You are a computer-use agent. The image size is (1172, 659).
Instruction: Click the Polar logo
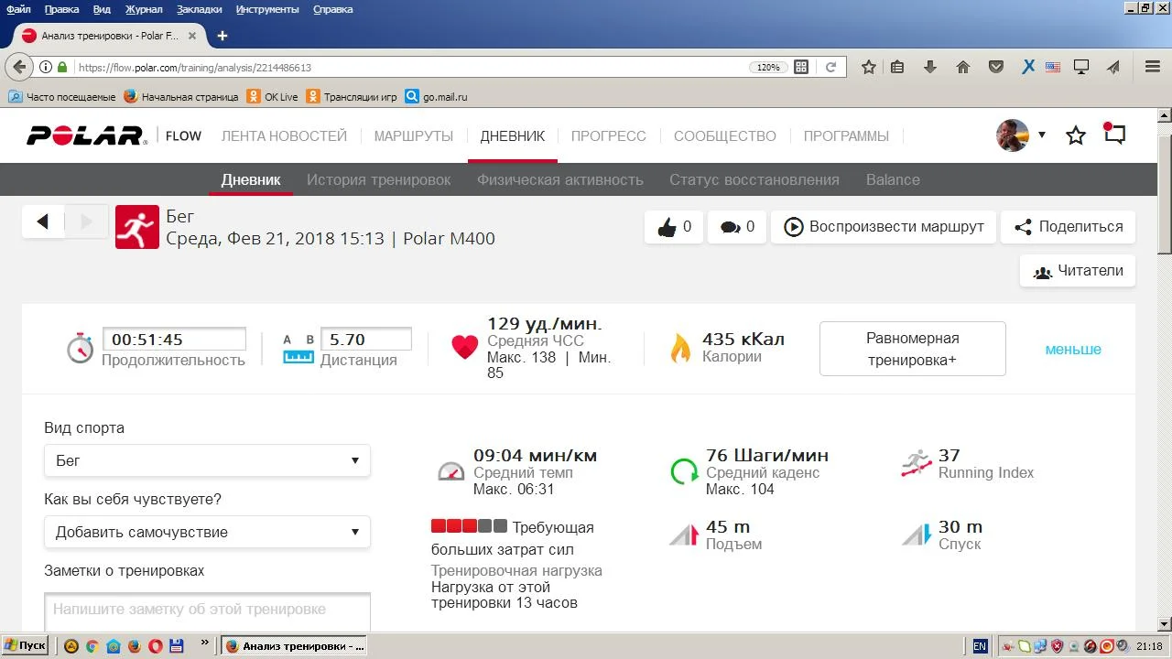(86, 136)
